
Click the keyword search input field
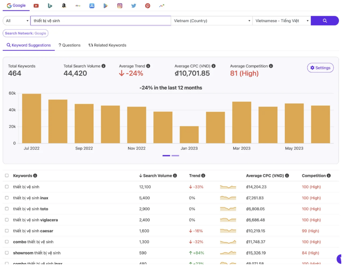pyautogui.click(x=101, y=21)
